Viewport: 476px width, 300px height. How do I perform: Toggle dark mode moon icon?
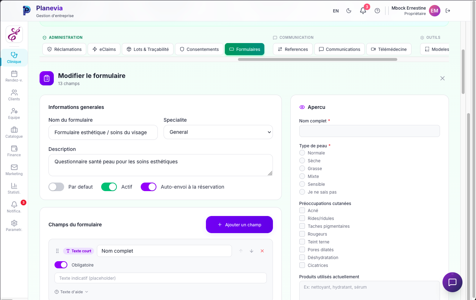tap(349, 11)
